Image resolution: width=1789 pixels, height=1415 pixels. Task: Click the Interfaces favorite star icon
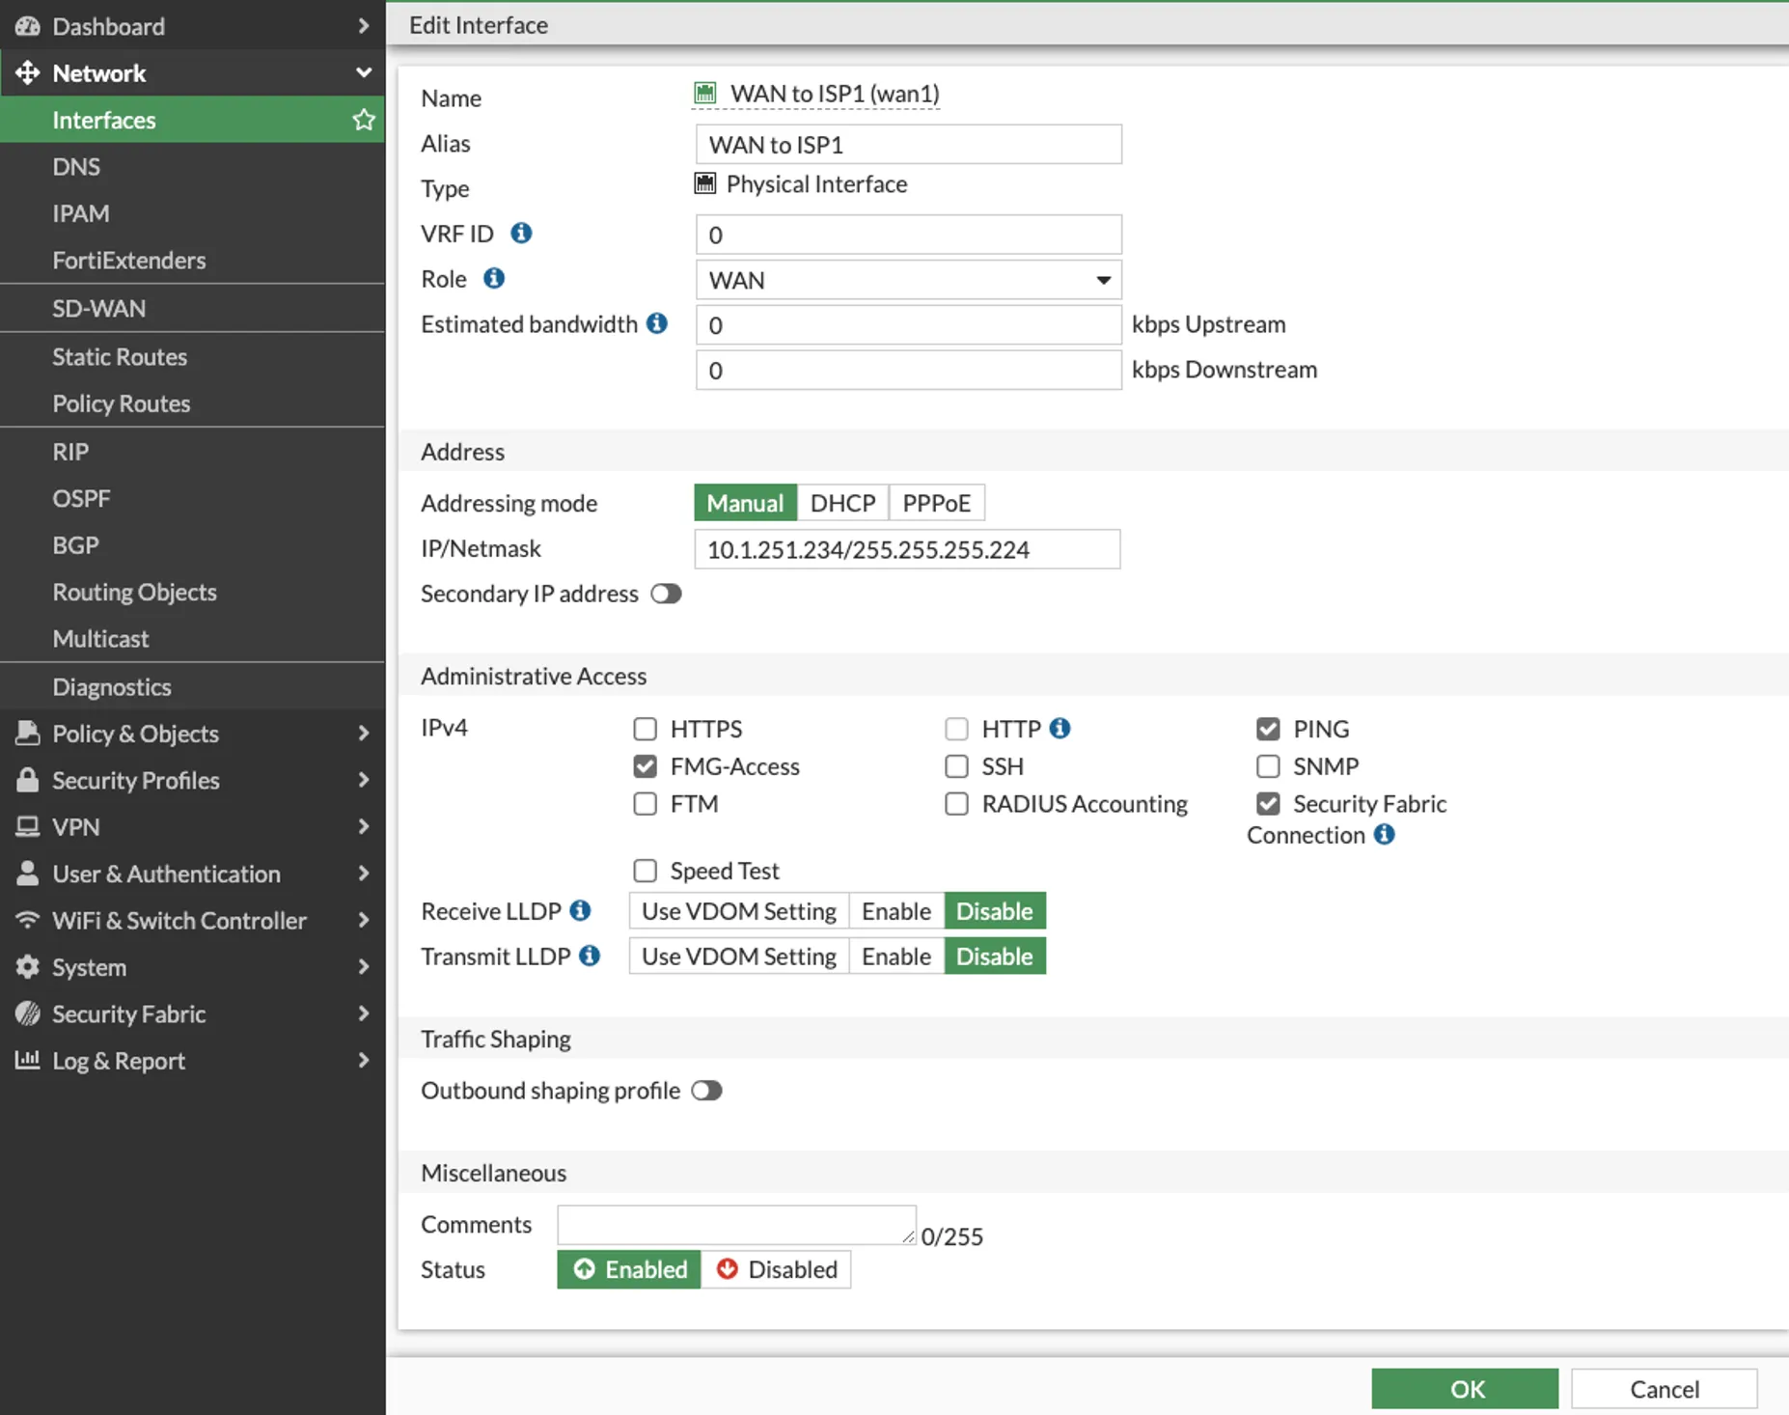click(364, 120)
